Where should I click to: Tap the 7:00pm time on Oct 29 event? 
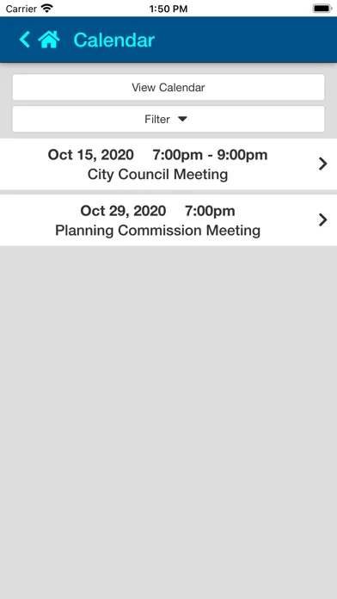210,211
